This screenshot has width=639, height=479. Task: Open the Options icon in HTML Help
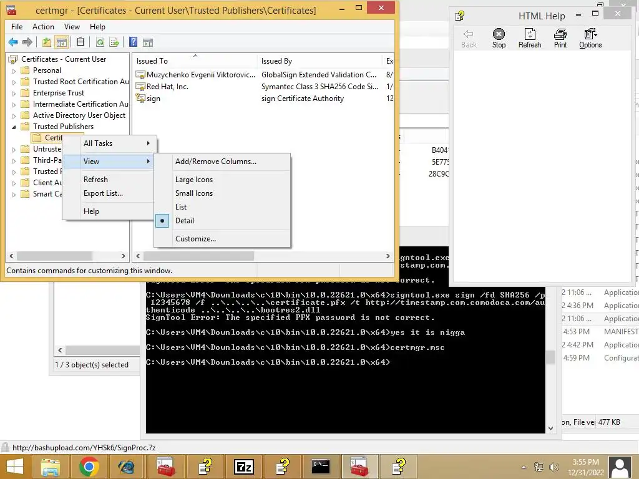(590, 38)
